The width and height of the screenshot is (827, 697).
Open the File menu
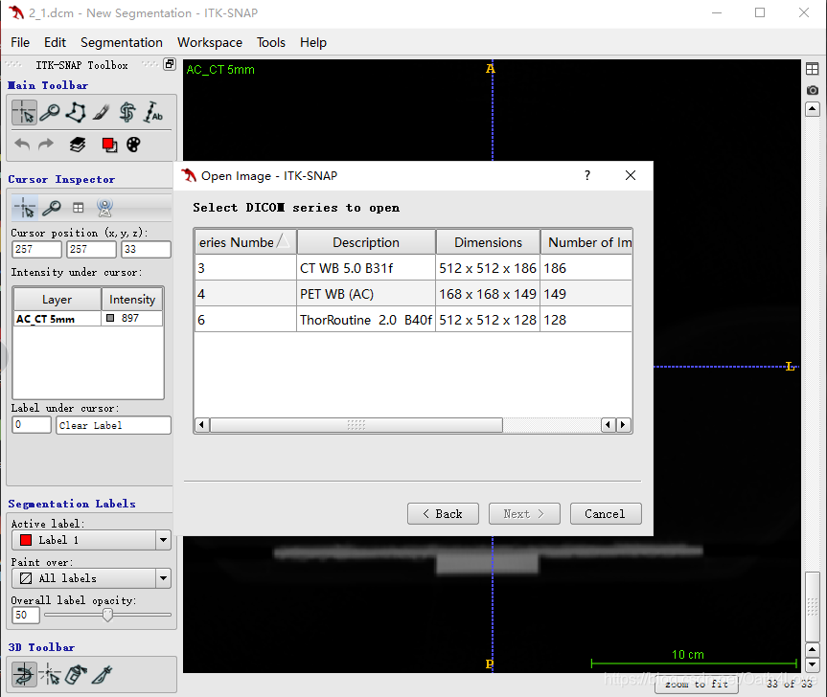[20, 42]
